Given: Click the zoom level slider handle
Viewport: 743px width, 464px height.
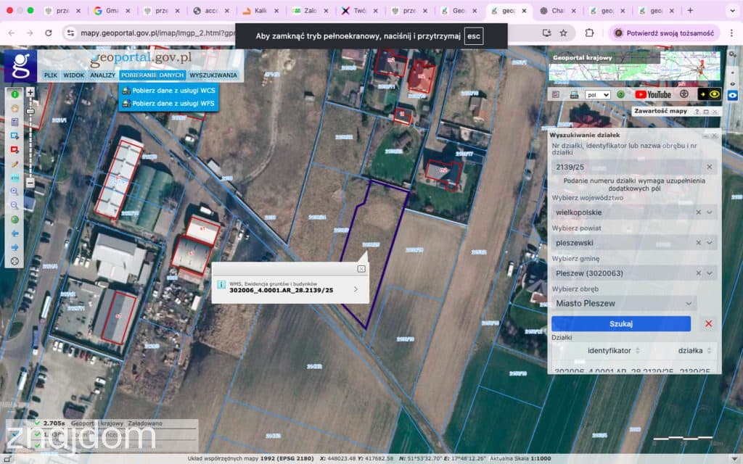Looking at the screenshot, I should (x=30, y=111).
